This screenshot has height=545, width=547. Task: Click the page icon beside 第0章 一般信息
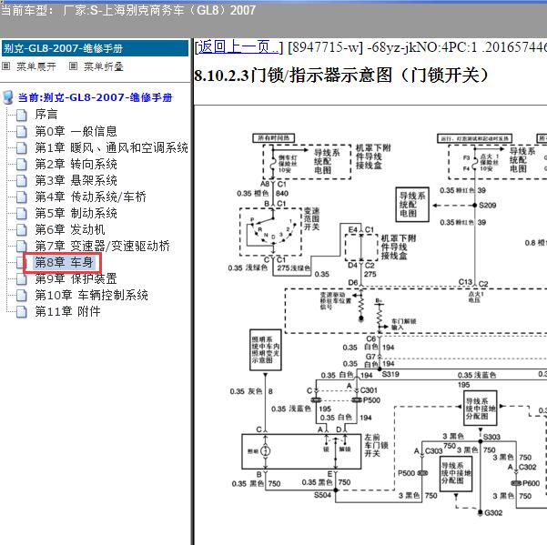(22, 131)
